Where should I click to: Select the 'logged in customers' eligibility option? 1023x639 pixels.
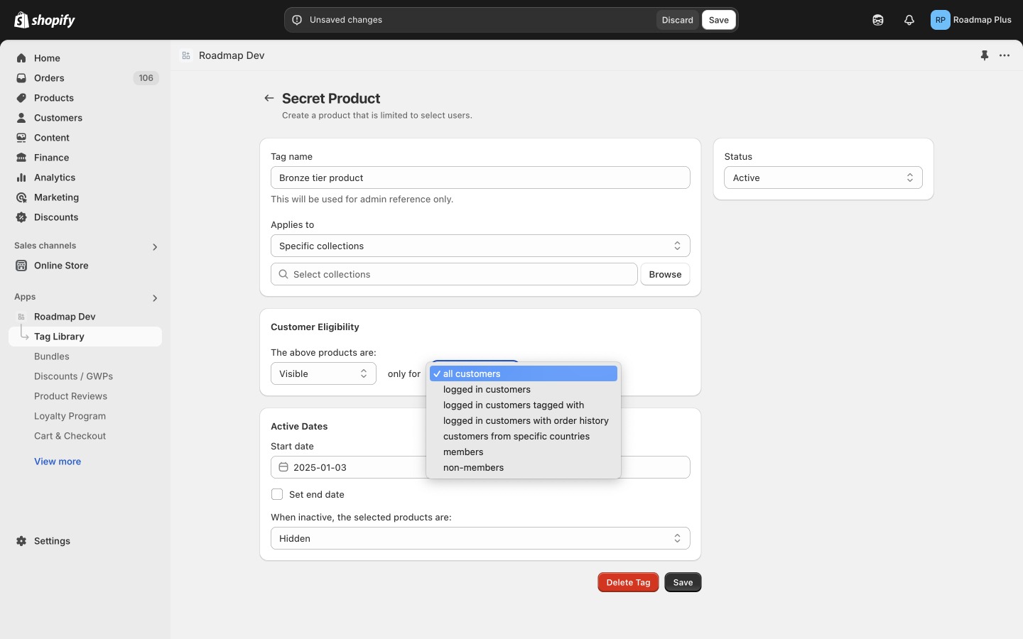487,389
